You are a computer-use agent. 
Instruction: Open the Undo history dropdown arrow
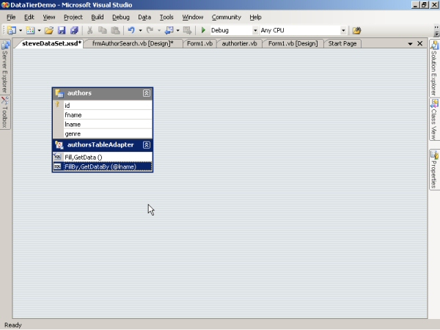(x=140, y=30)
